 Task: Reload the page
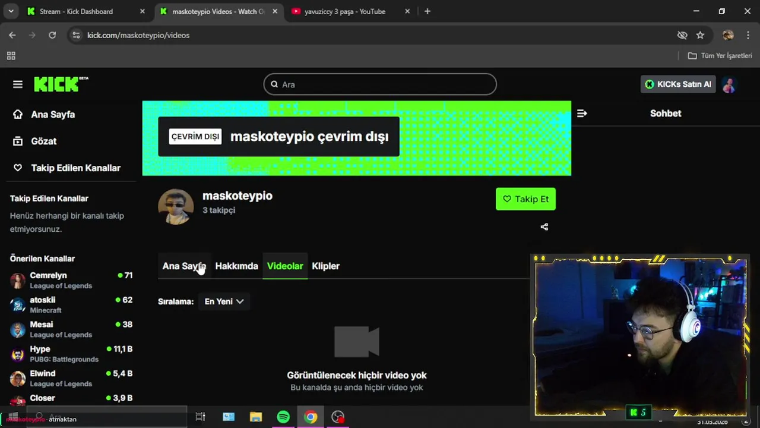point(52,35)
